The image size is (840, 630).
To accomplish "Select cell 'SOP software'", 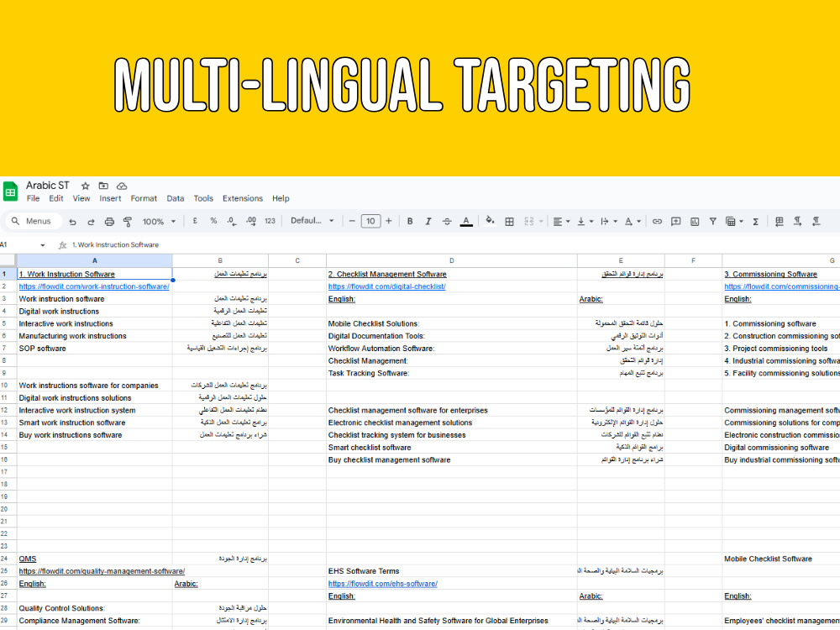I will [94, 349].
